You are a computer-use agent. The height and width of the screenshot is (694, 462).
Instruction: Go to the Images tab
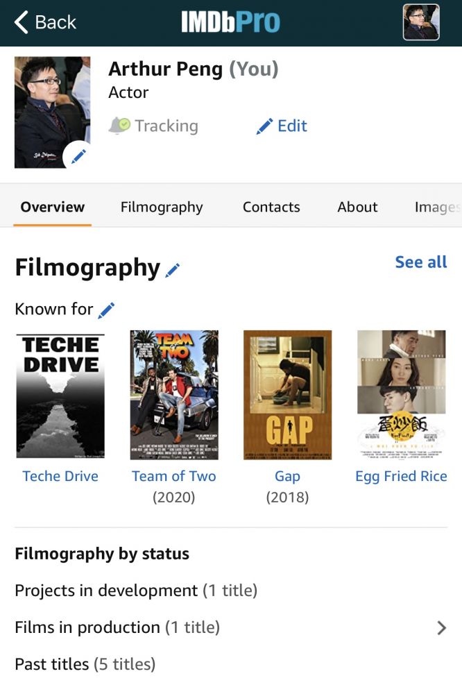click(x=437, y=207)
